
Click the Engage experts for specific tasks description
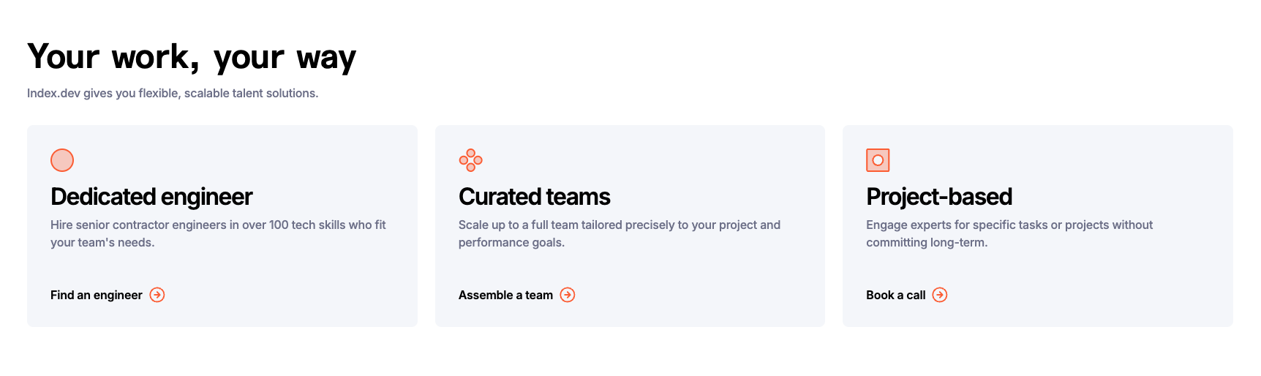(1009, 233)
